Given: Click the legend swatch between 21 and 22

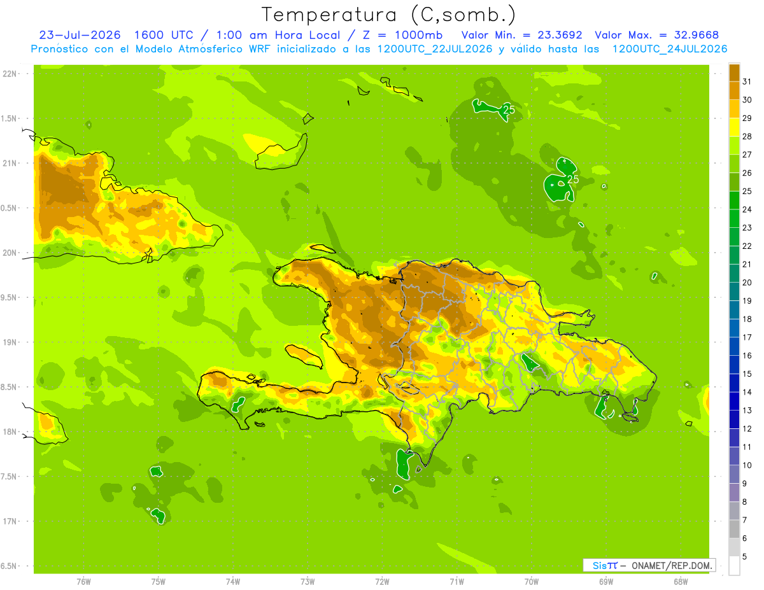Looking at the screenshot, I should pos(734,255).
